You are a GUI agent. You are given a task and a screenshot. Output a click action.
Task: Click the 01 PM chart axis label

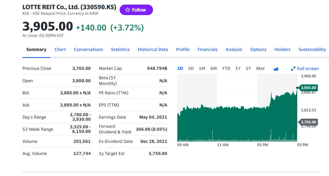click(x=263, y=145)
